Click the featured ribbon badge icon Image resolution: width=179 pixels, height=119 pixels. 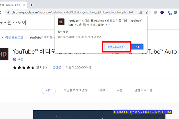pyautogui.click(x=15, y=59)
